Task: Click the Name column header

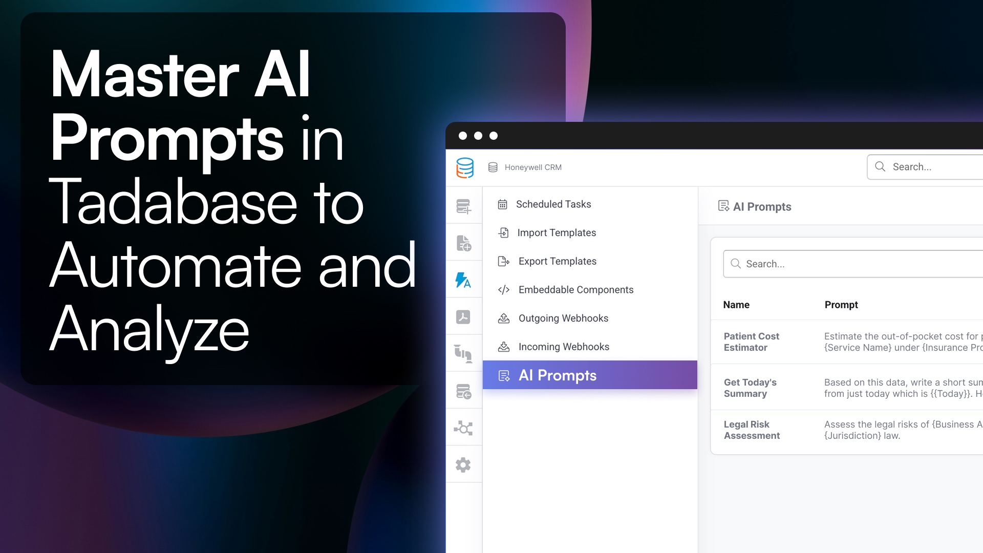Action: click(736, 305)
